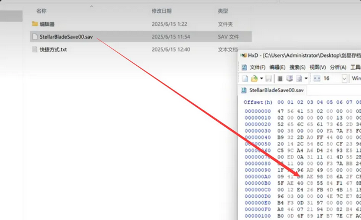361x220 pixels.
Task: Sort Explorer files by 名称 column
Action: click(x=42, y=11)
